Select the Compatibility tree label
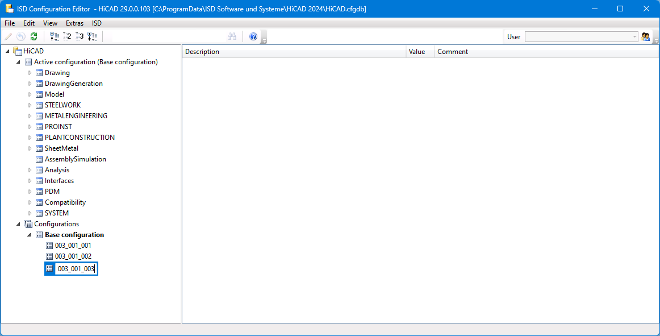Viewport: 660px width, 336px height. pos(65,202)
